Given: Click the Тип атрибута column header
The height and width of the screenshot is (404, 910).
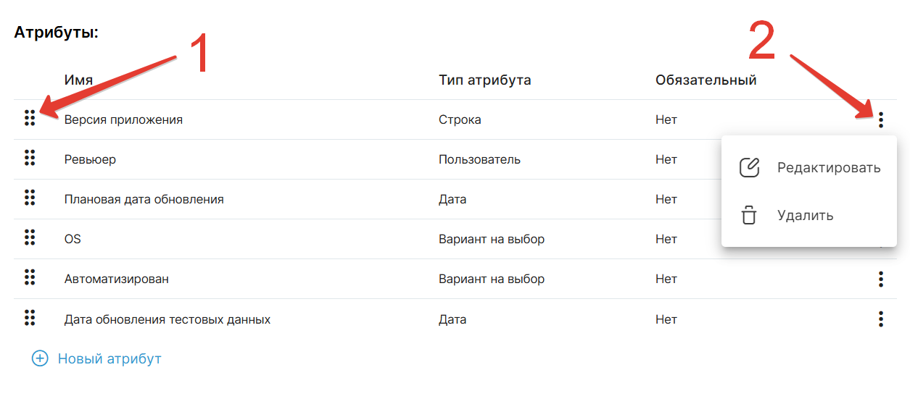Looking at the screenshot, I should pos(484,80).
